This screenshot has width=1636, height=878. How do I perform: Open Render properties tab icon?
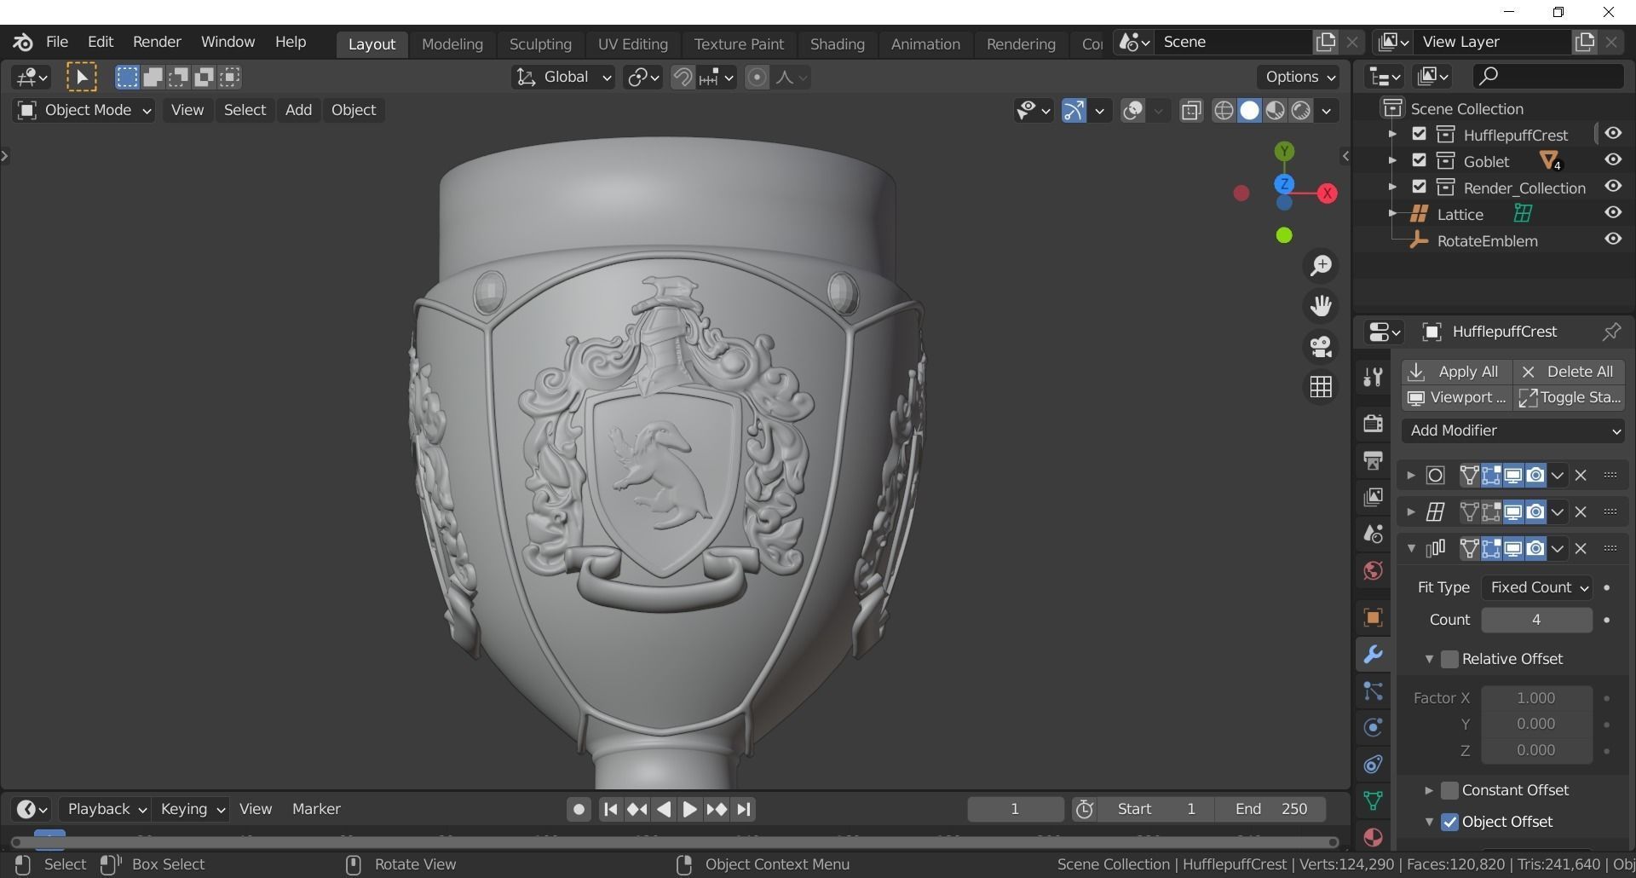click(x=1373, y=424)
